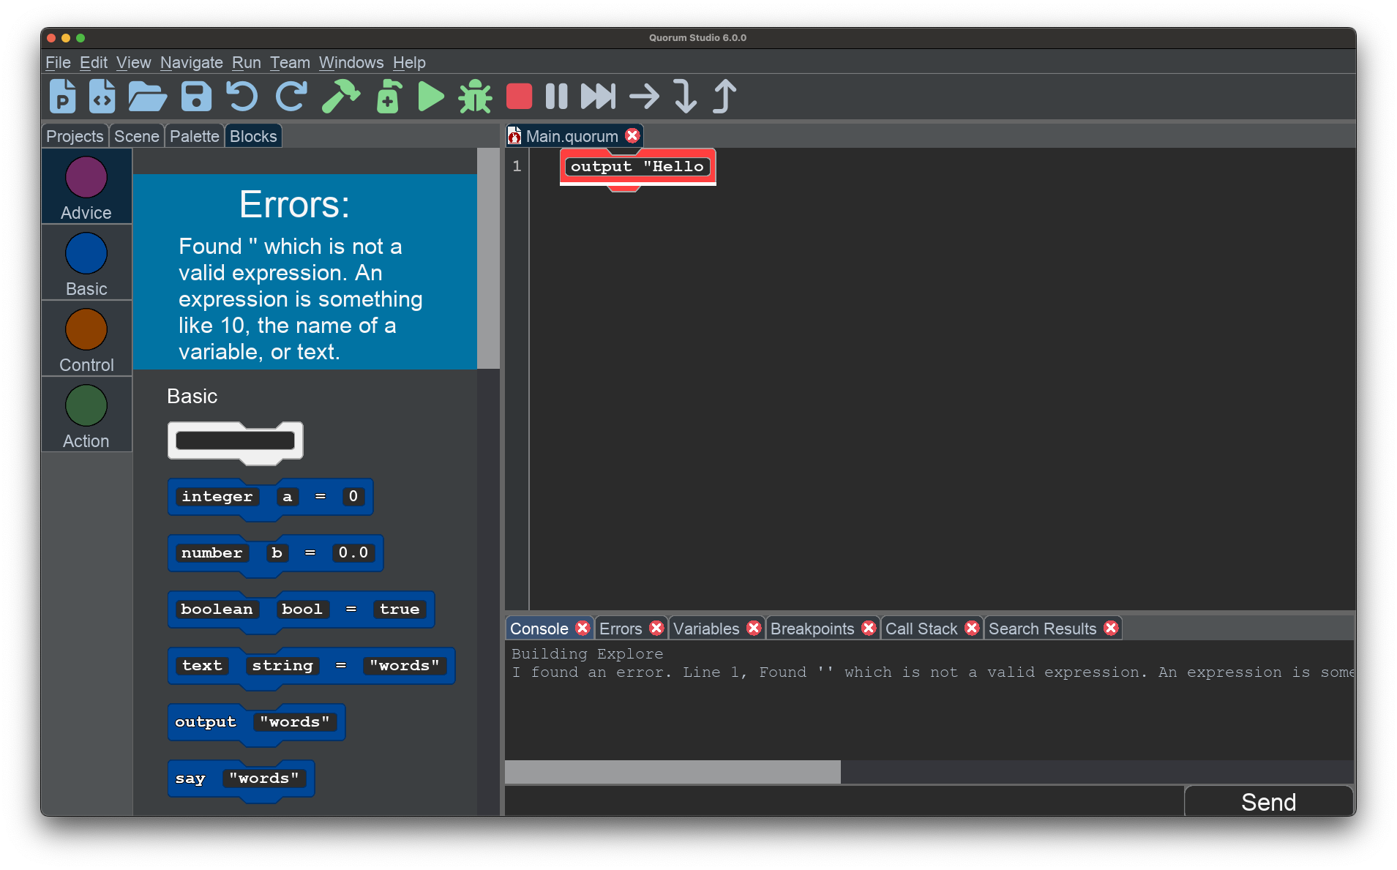Click the Undo arrow icon
The image size is (1397, 870).
241,97
